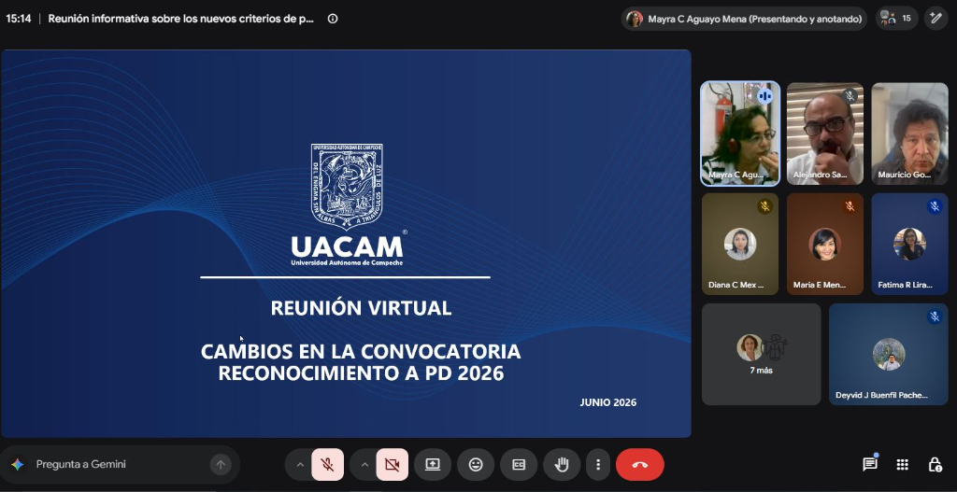This screenshot has width=957, height=492.
Task: Click the JUNIO 2026 slide text
Action: pos(607,402)
